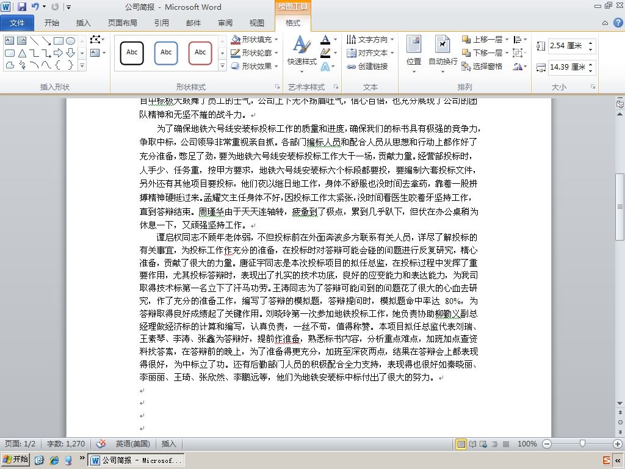Open the 艺术字样式 dialog launcher
Viewport: 625px width, 469px height.
tap(336, 87)
